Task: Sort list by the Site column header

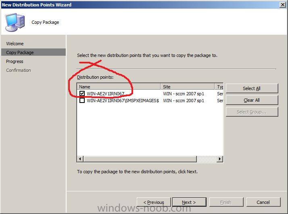Action: click(188, 86)
